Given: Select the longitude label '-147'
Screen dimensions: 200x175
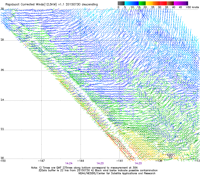Looking at the screenshot, I should tap(41, 161).
